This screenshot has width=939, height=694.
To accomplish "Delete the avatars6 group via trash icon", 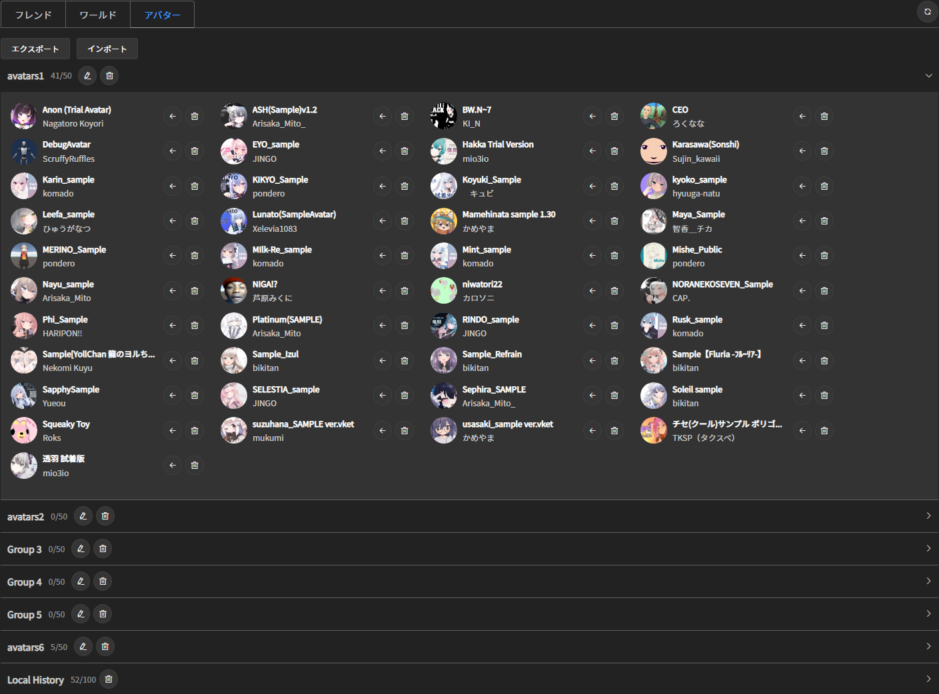I will (x=105, y=647).
